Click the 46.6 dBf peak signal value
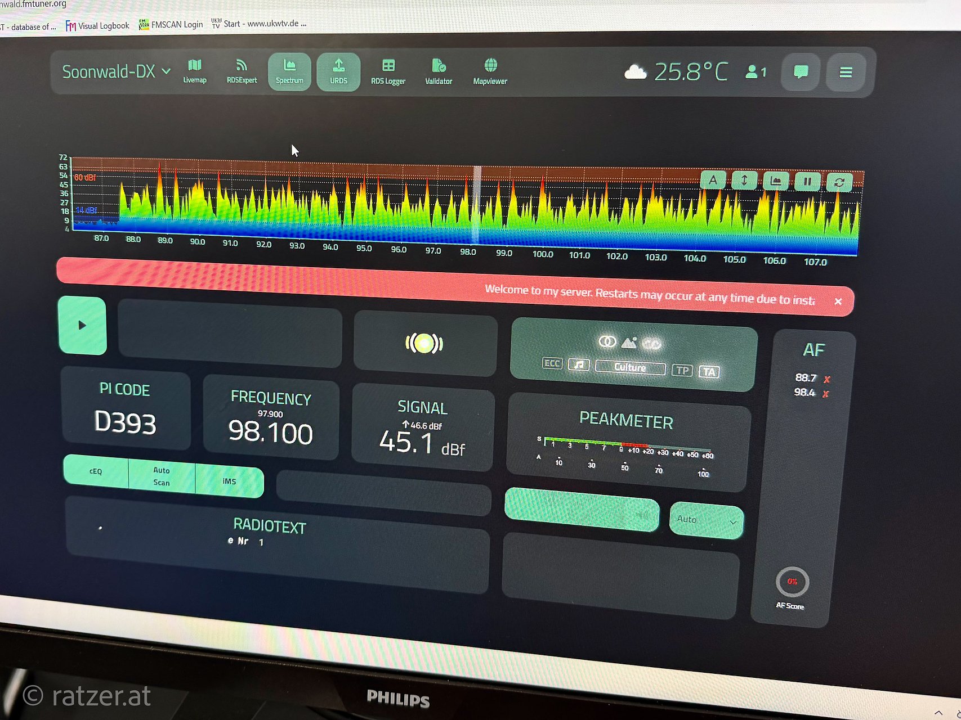Screen dimensions: 961x720 point(422,426)
